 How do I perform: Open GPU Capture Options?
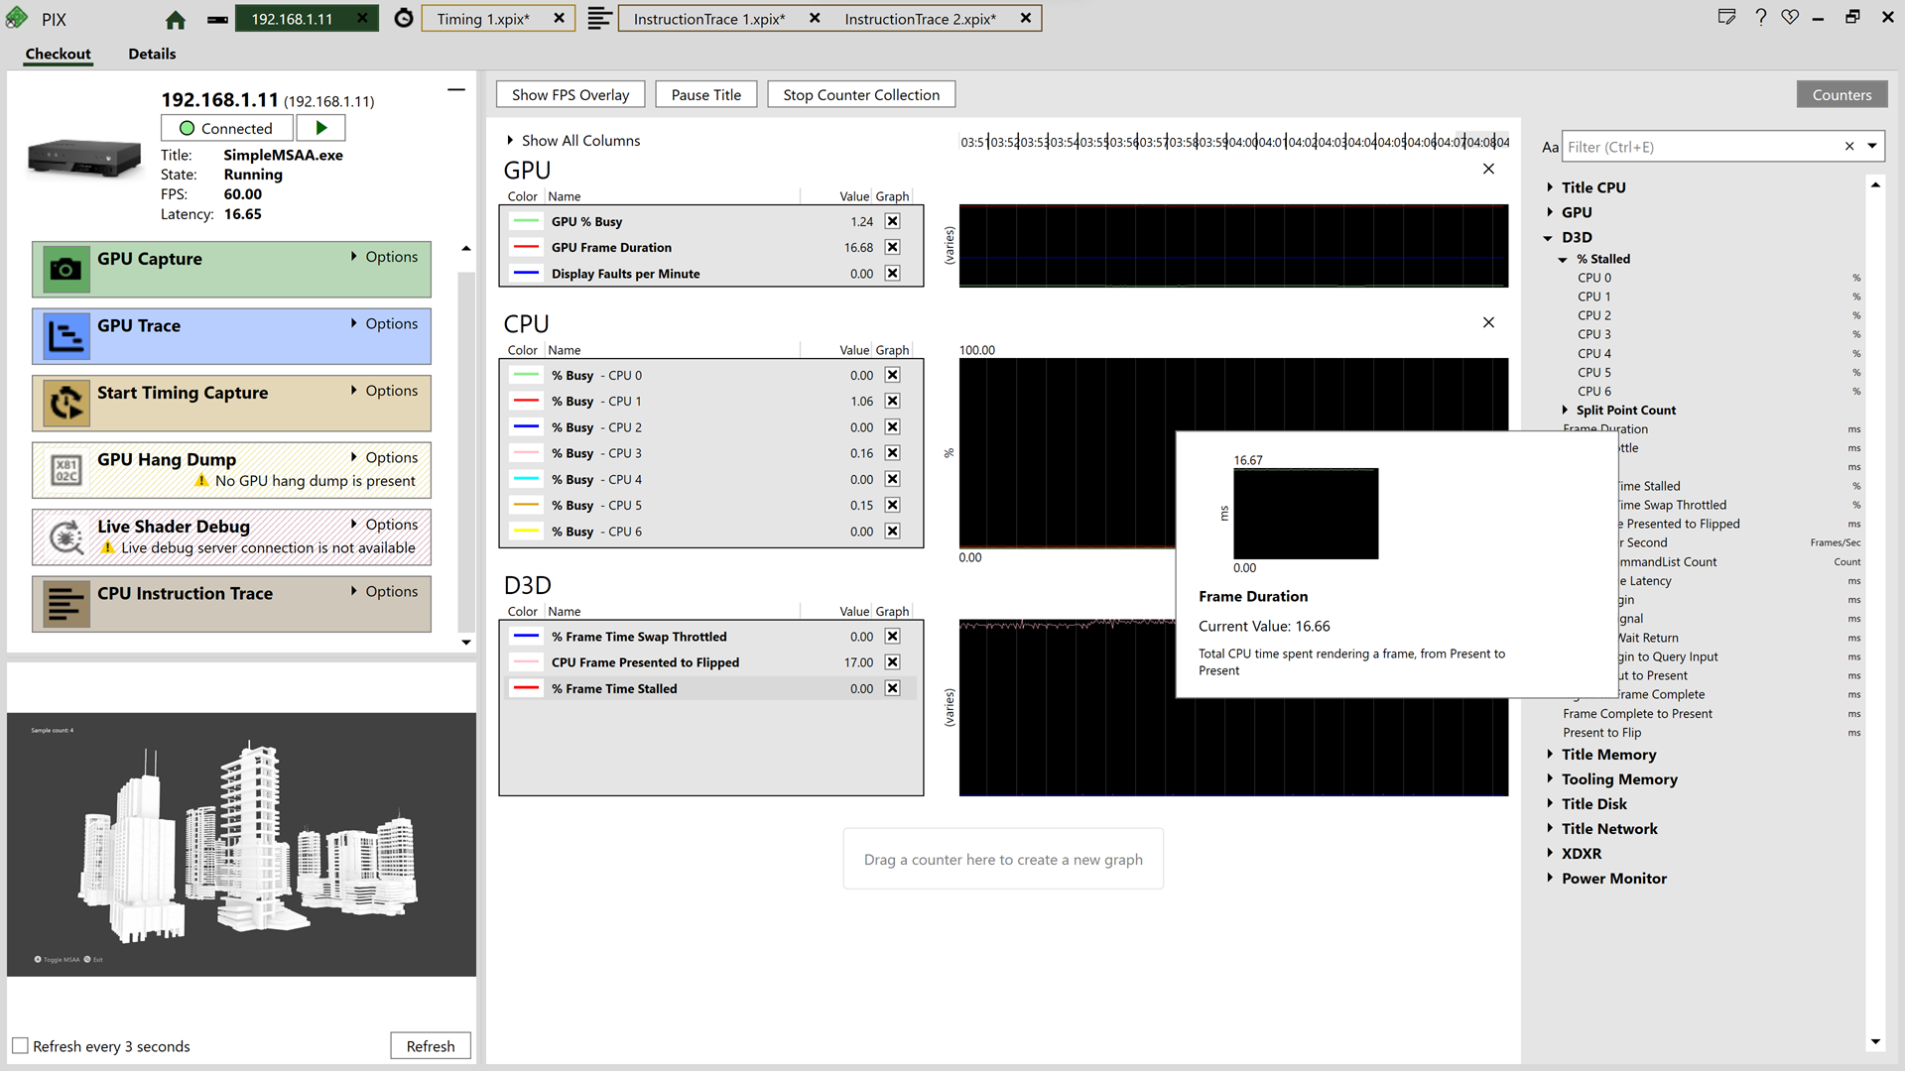(385, 257)
